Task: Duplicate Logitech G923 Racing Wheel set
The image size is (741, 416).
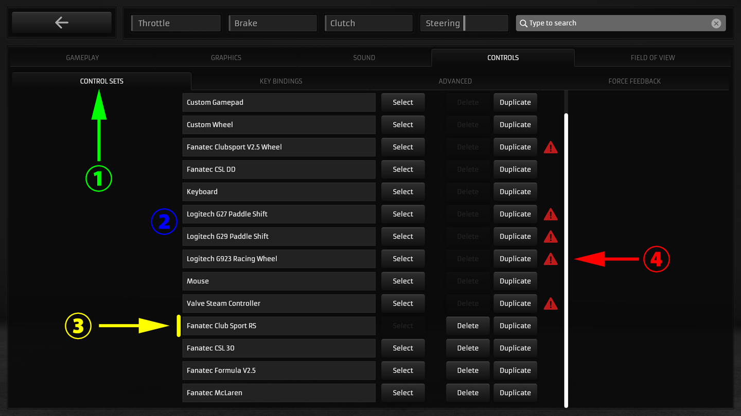Action: click(515, 259)
